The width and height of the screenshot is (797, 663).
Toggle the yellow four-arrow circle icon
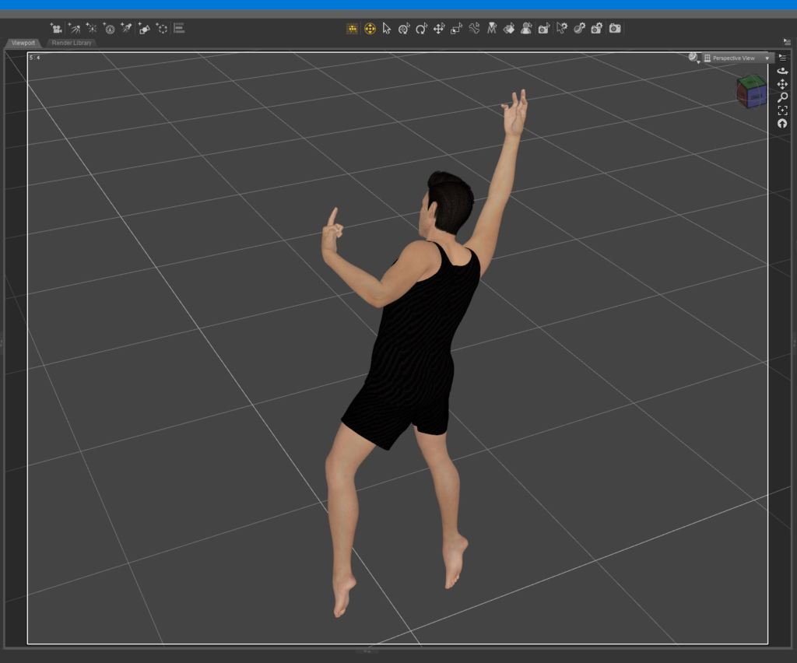(x=370, y=29)
